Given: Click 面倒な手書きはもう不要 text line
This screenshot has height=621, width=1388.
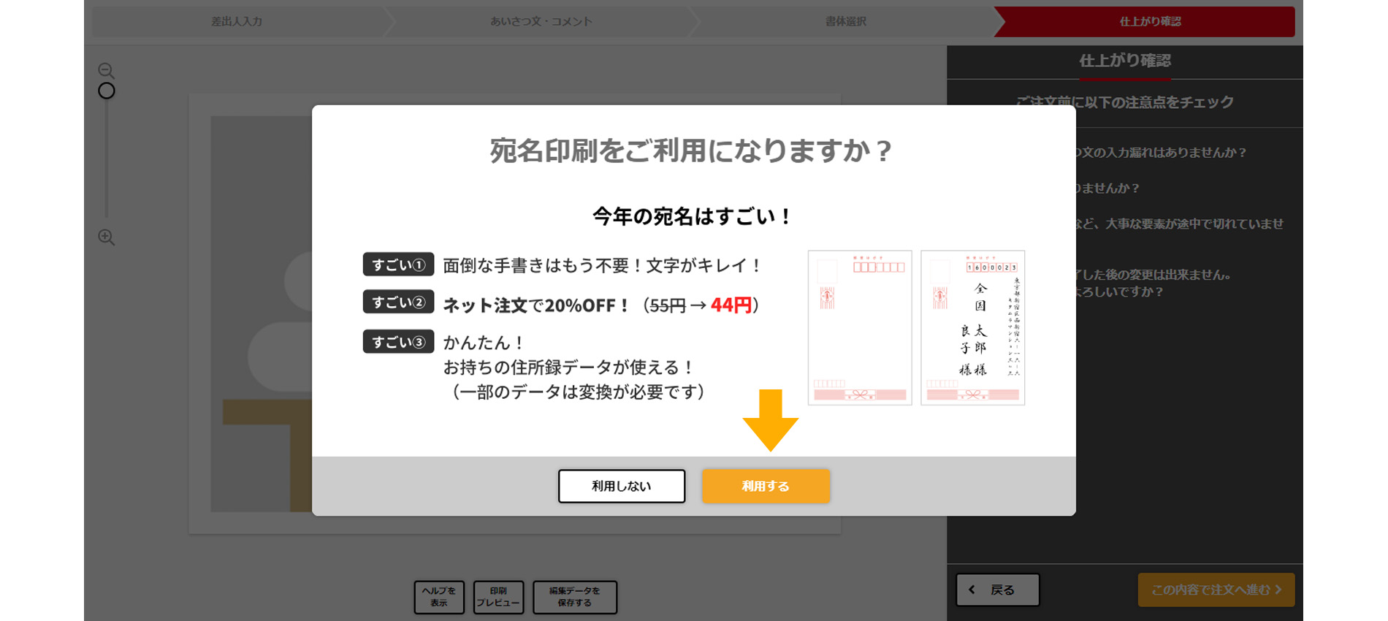Looking at the screenshot, I should point(603,266).
